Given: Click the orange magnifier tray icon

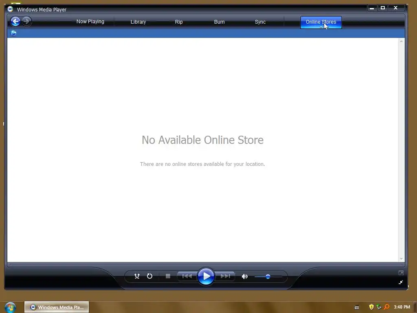Looking at the screenshot, I should click(387, 307).
